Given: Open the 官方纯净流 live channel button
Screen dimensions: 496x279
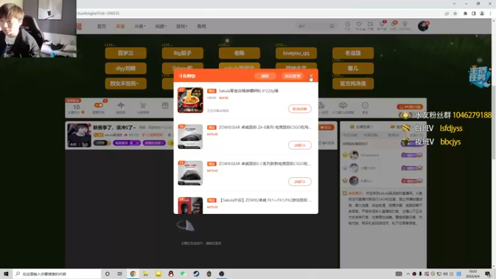Looking at the screenshot, I should (x=353, y=84).
